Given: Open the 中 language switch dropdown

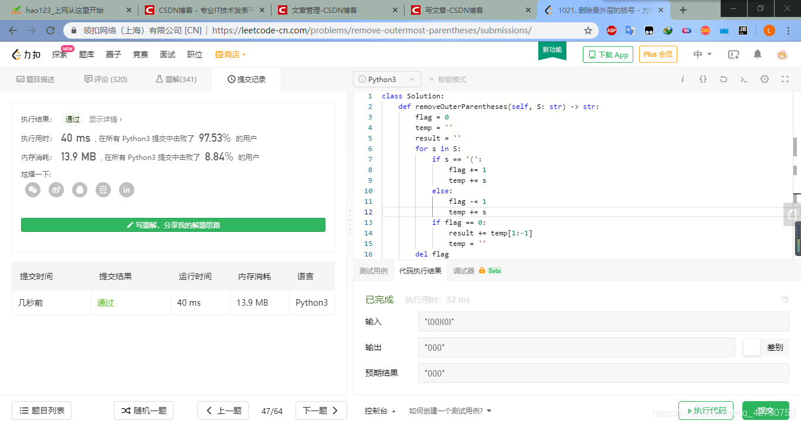Looking at the screenshot, I should click(x=702, y=54).
